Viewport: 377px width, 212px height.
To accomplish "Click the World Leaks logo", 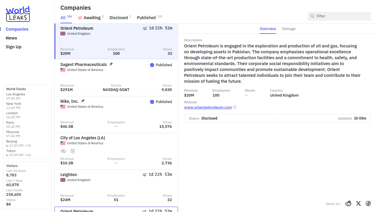I will [18, 14].
